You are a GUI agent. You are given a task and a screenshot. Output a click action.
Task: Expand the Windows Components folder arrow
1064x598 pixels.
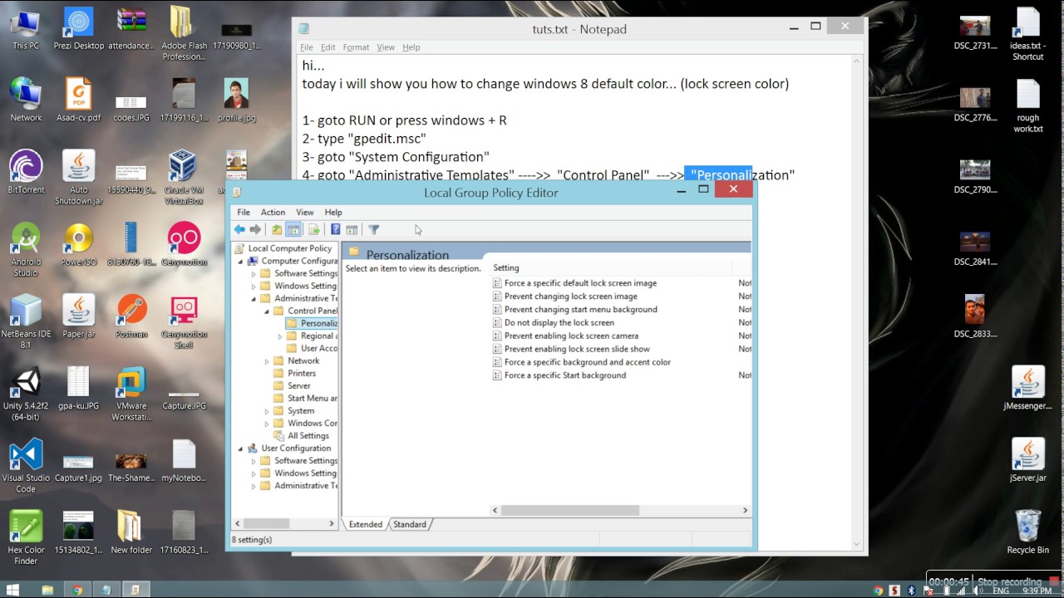[x=267, y=424]
